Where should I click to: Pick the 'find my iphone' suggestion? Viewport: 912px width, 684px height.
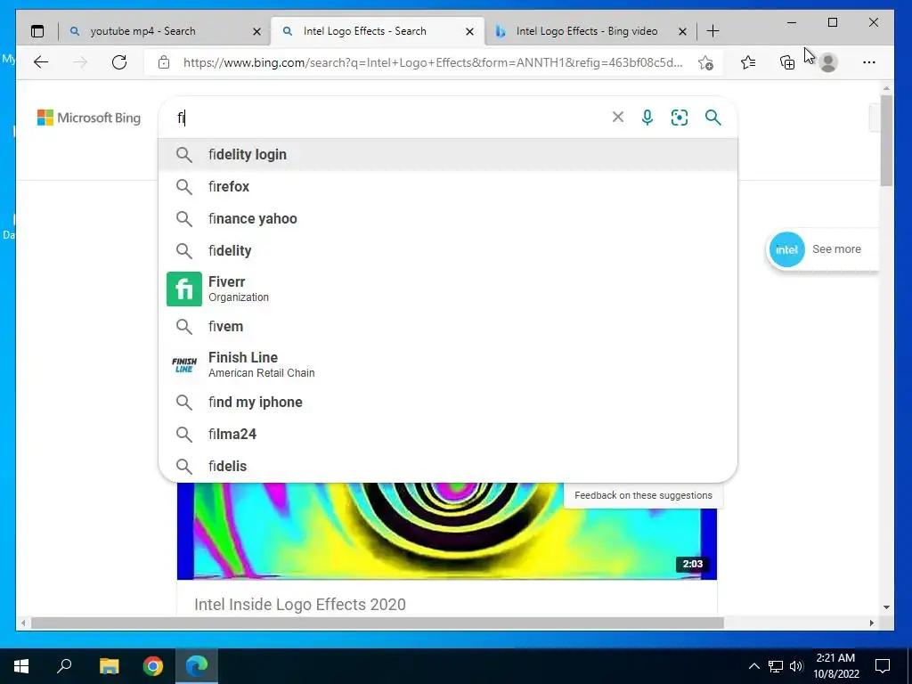pyautogui.click(x=448, y=402)
